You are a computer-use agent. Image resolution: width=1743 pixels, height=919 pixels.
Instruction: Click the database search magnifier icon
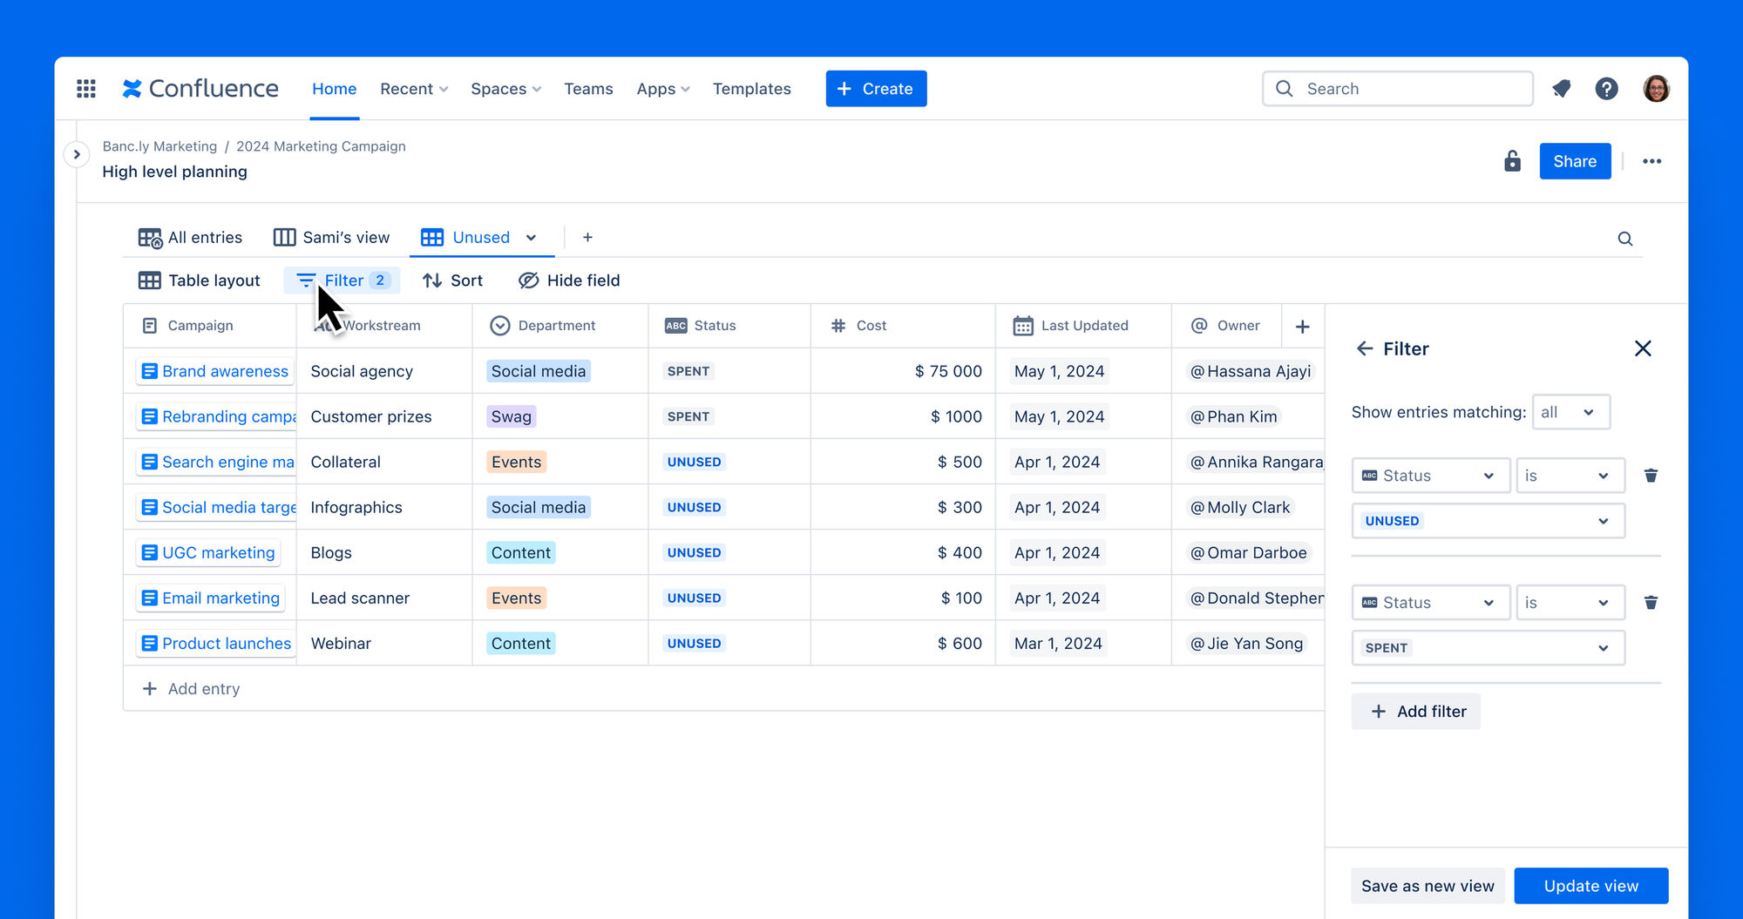pyautogui.click(x=1625, y=239)
